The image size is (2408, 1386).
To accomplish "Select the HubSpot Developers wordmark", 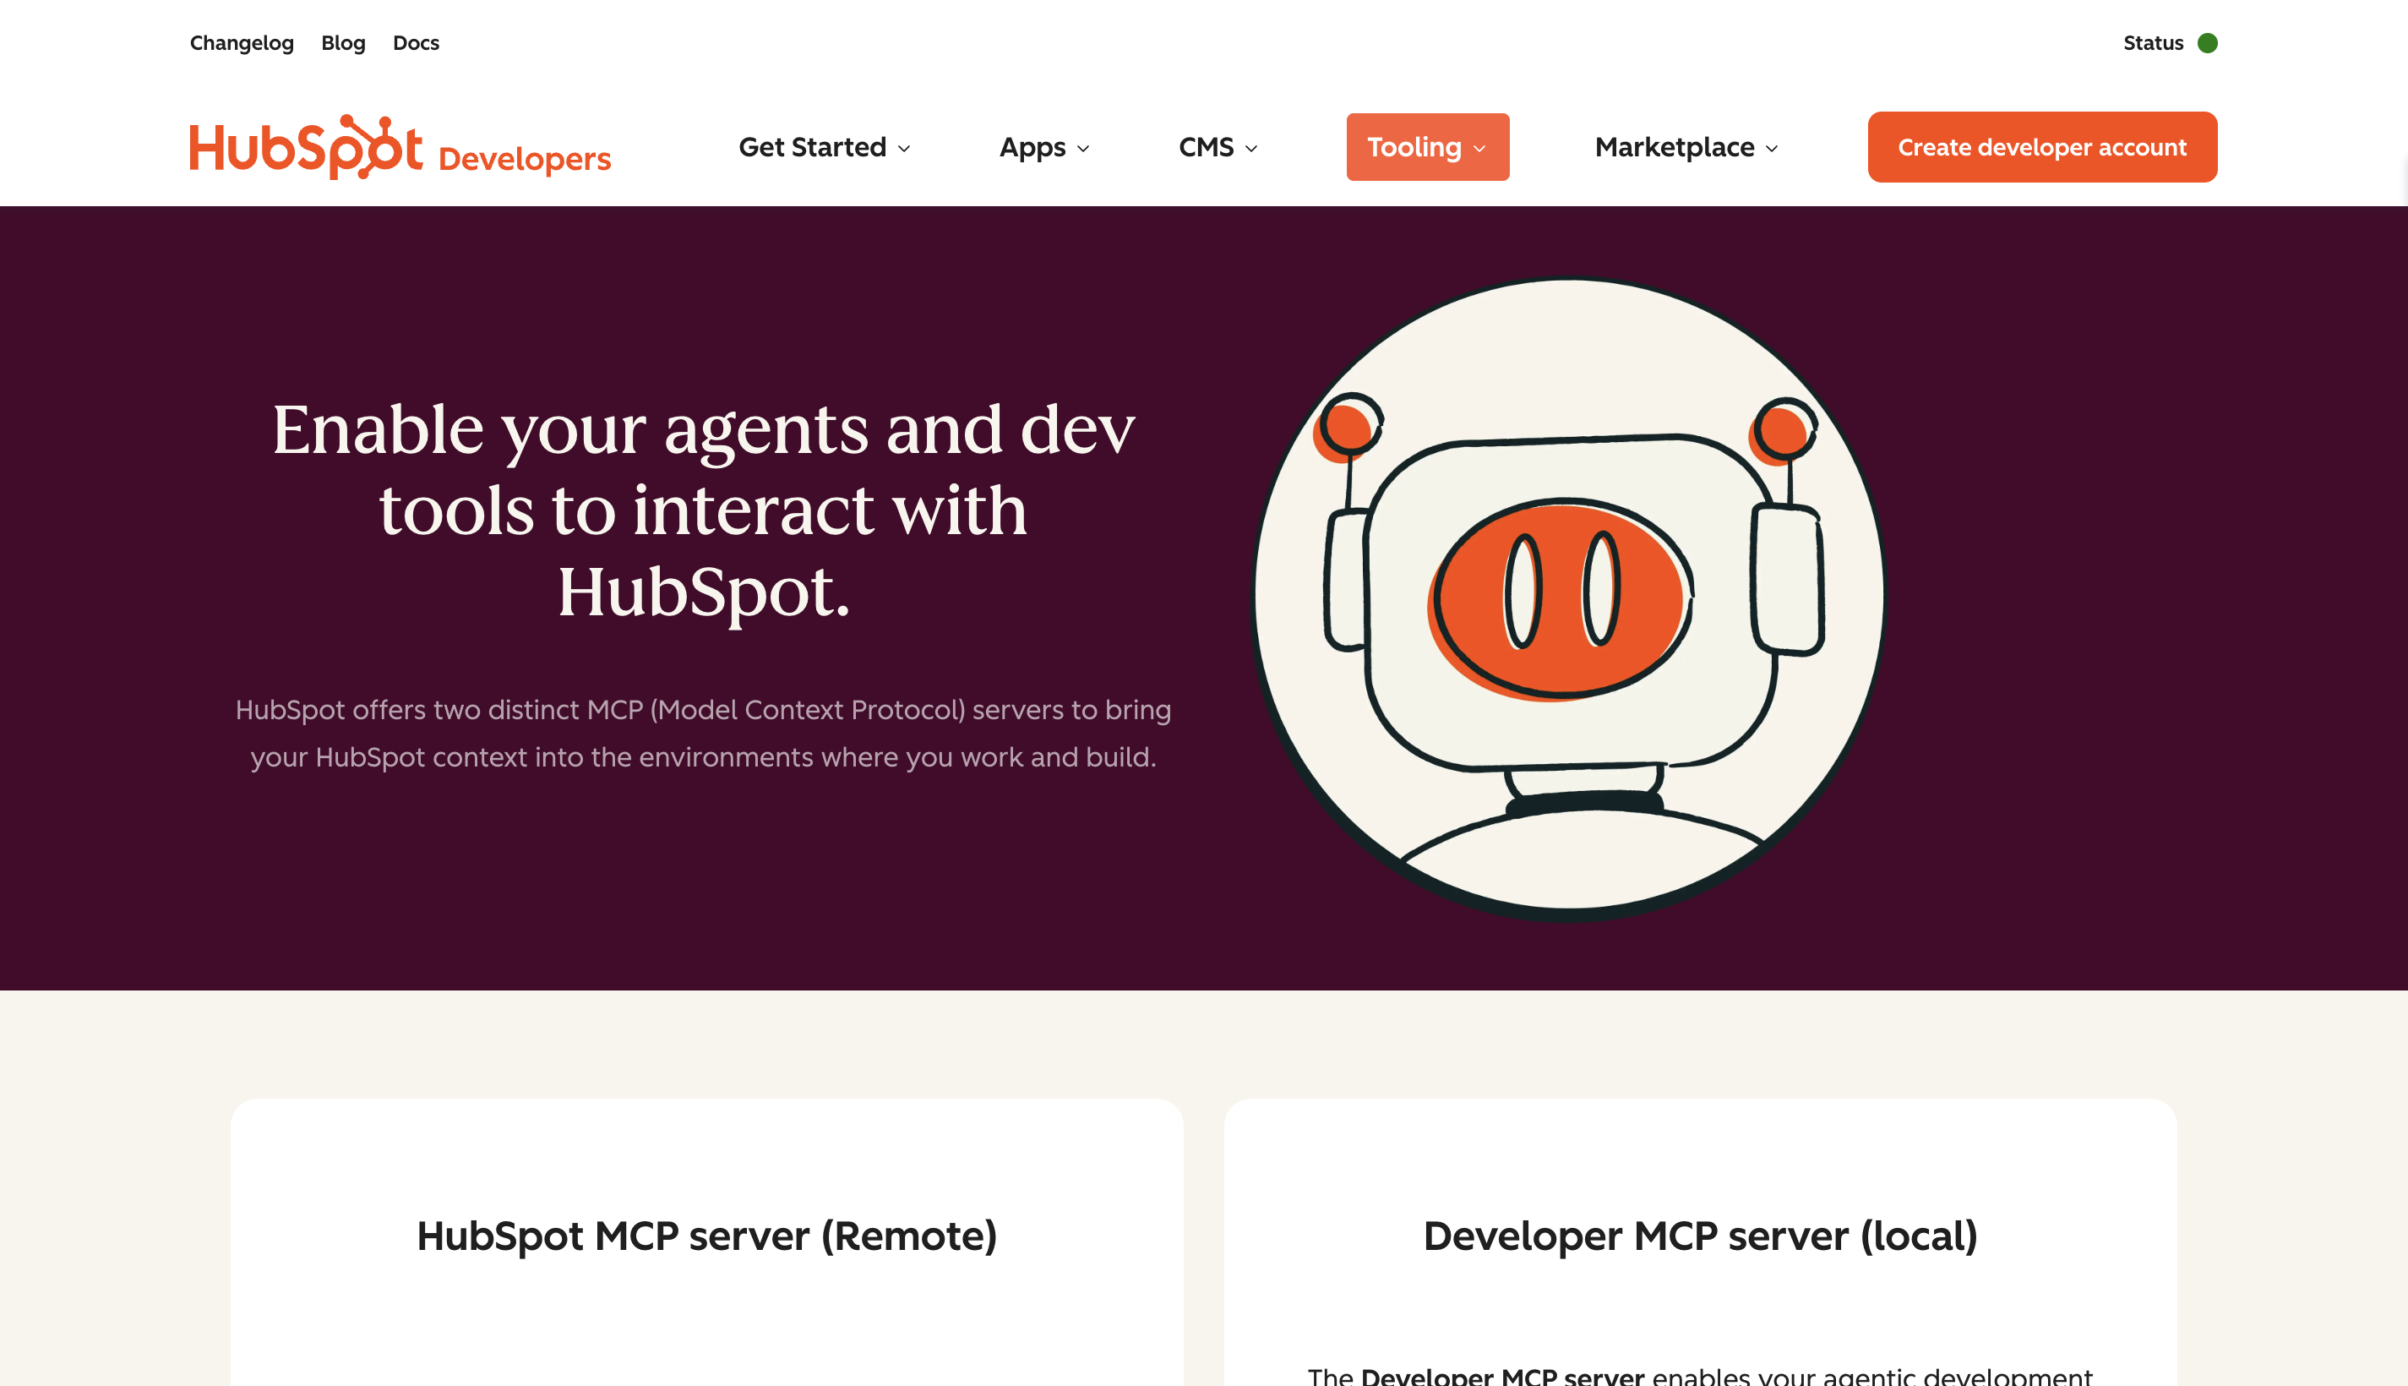I will 524,158.
